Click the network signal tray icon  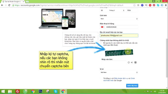[x=151, y=91]
